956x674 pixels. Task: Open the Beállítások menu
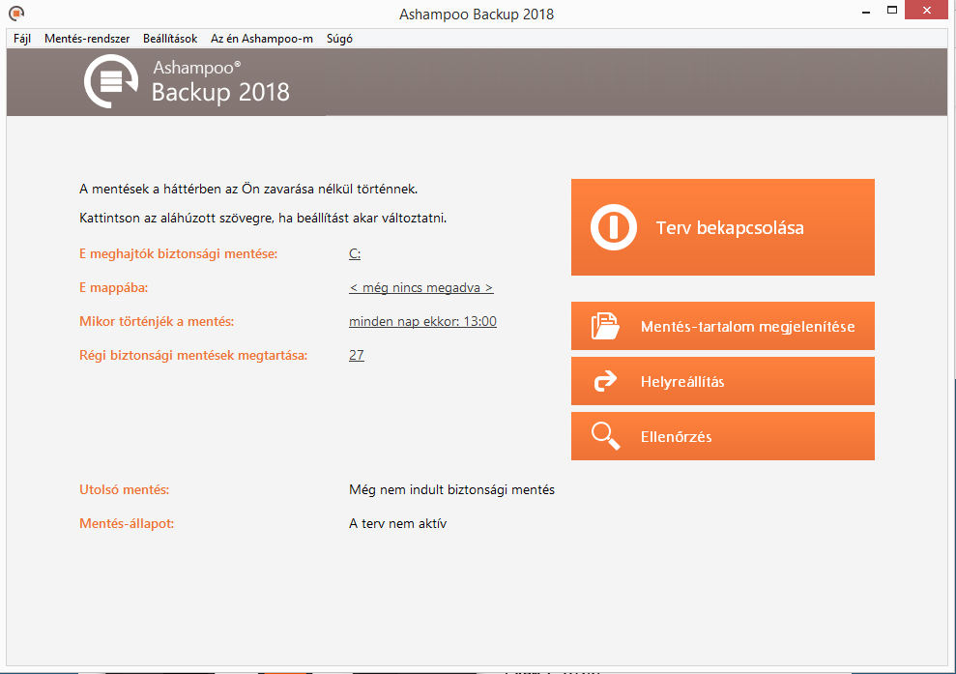pyautogui.click(x=170, y=39)
